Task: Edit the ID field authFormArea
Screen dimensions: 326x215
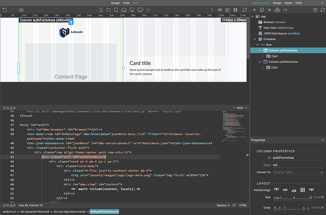Action: (298, 158)
